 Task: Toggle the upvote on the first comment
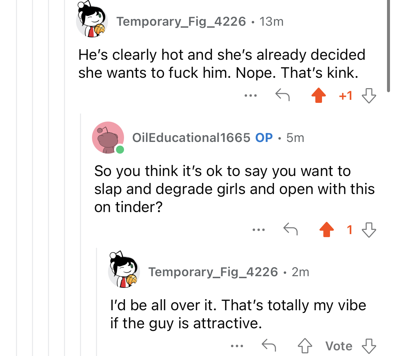pos(319,95)
